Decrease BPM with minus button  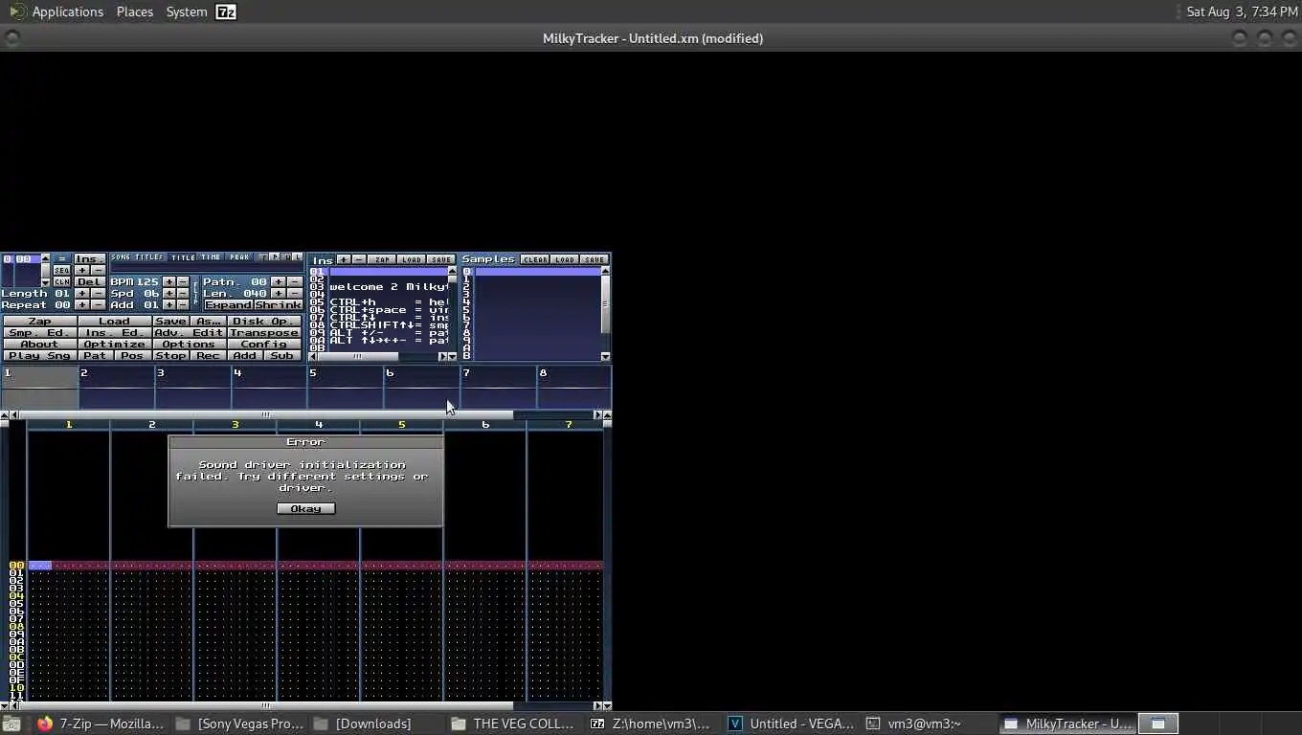[183, 282]
